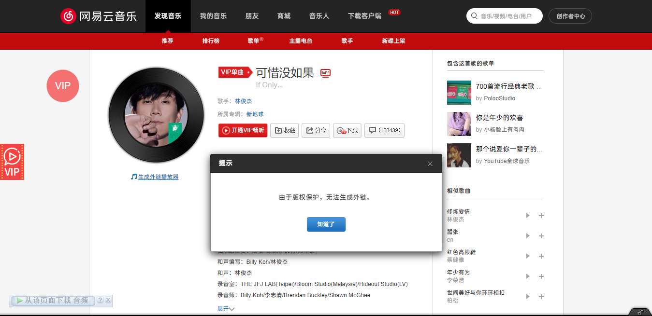Open the 朋友 tab
Image resolution: width=652 pixels, height=316 pixels.
[x=252, y=16]
